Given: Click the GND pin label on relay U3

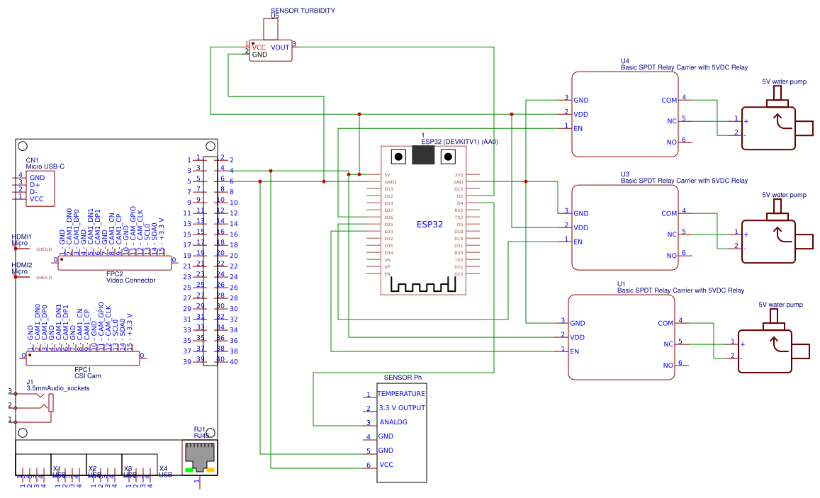Looking at the screenshot, I should click(x=581, y=214).
